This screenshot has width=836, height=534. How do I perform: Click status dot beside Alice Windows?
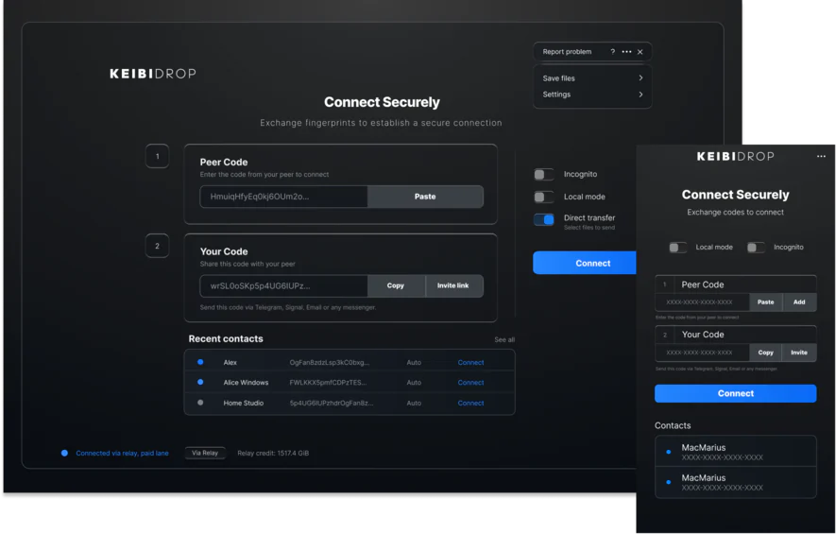click(x=200, y=382)
